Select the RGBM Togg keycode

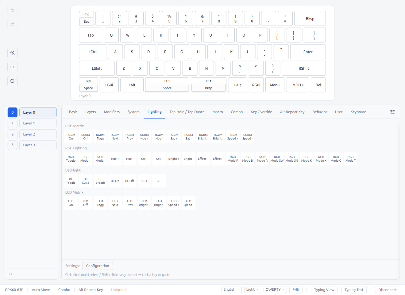point(100,137)
